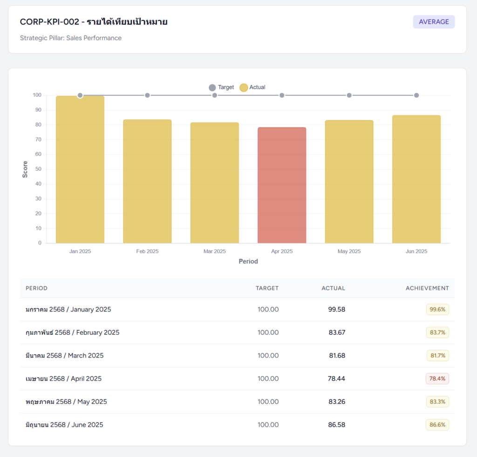The image size is (477, 457).
Task: Click the Feb 2025 target line point
Action: [147, 95]
